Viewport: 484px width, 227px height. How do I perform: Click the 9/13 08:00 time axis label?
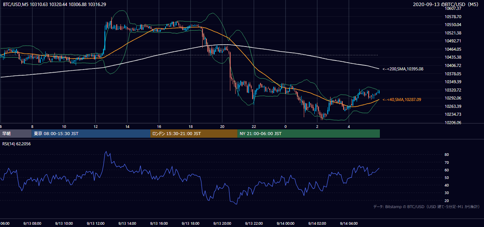pyautogui.click(x=32, y=224)
